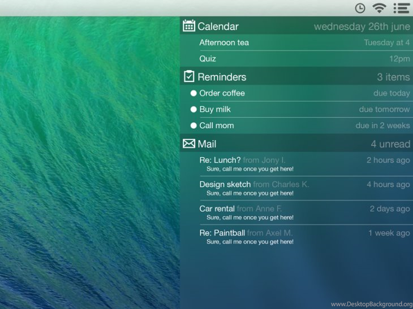
Task: Toggle the notification center list icon
Action: click(401, 8)
